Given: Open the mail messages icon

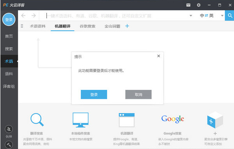Looking at the screenshot, I should pos(188,5).
